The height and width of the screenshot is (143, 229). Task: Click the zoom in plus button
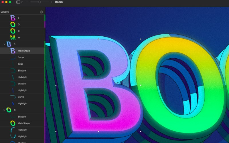pyautogui.click(x=52, y=2)
